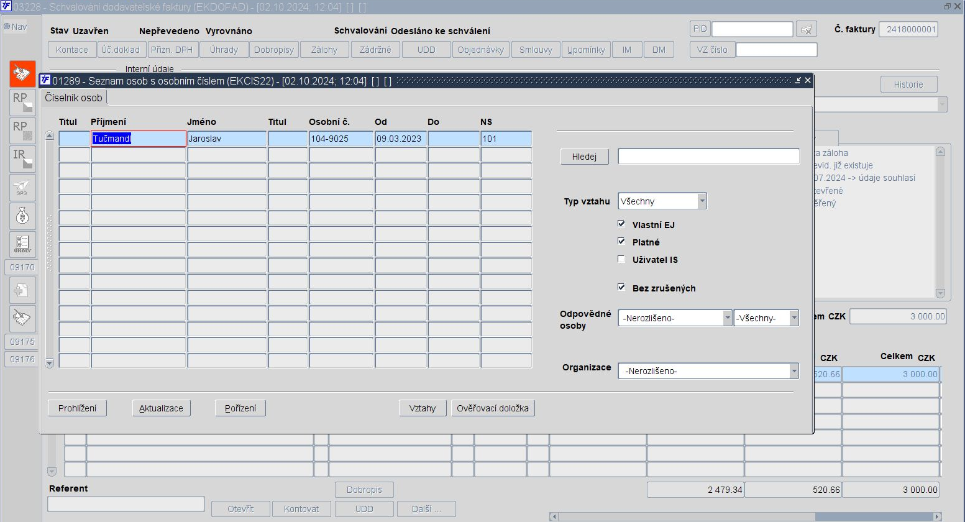Open the IR sidebar icon
Image resolution: width=965 pixels, height=522 pixels.
(x=22, y=159)
